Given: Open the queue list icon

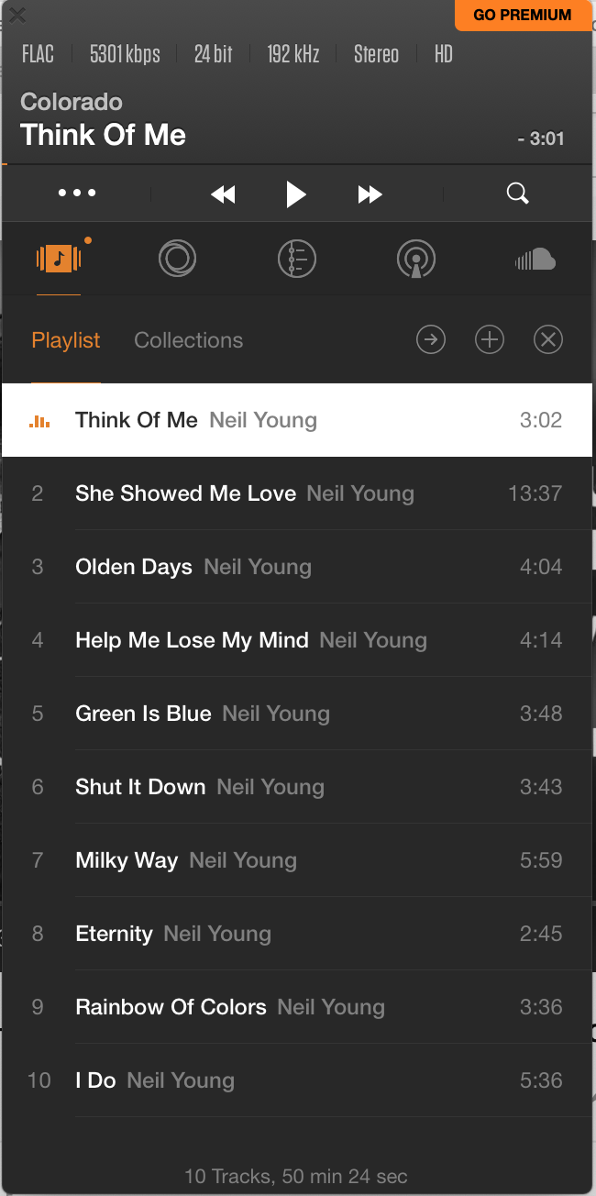Looking at the screenshot, I should [x=296, y=259].
